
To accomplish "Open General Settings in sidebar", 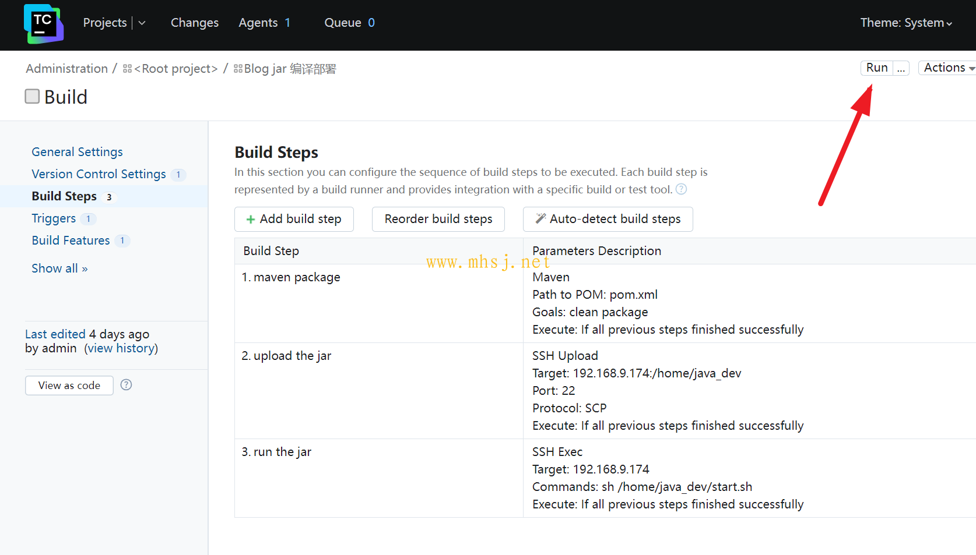I will 77,152.
